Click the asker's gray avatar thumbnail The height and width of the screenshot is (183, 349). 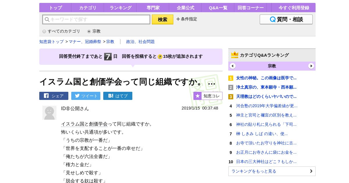49,113
